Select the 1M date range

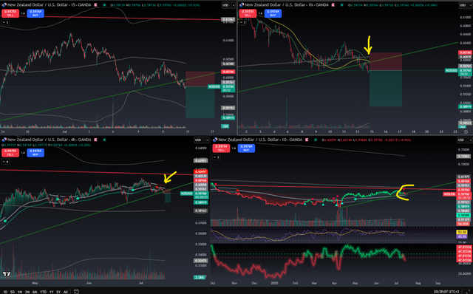[x=20, y=292]
